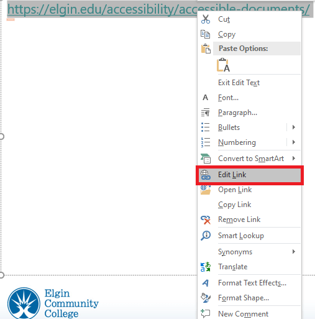The height and width of the screenshot is (319, 315).
Task: Select the Keep Text Only paste icon
Action: click(223, 65)
